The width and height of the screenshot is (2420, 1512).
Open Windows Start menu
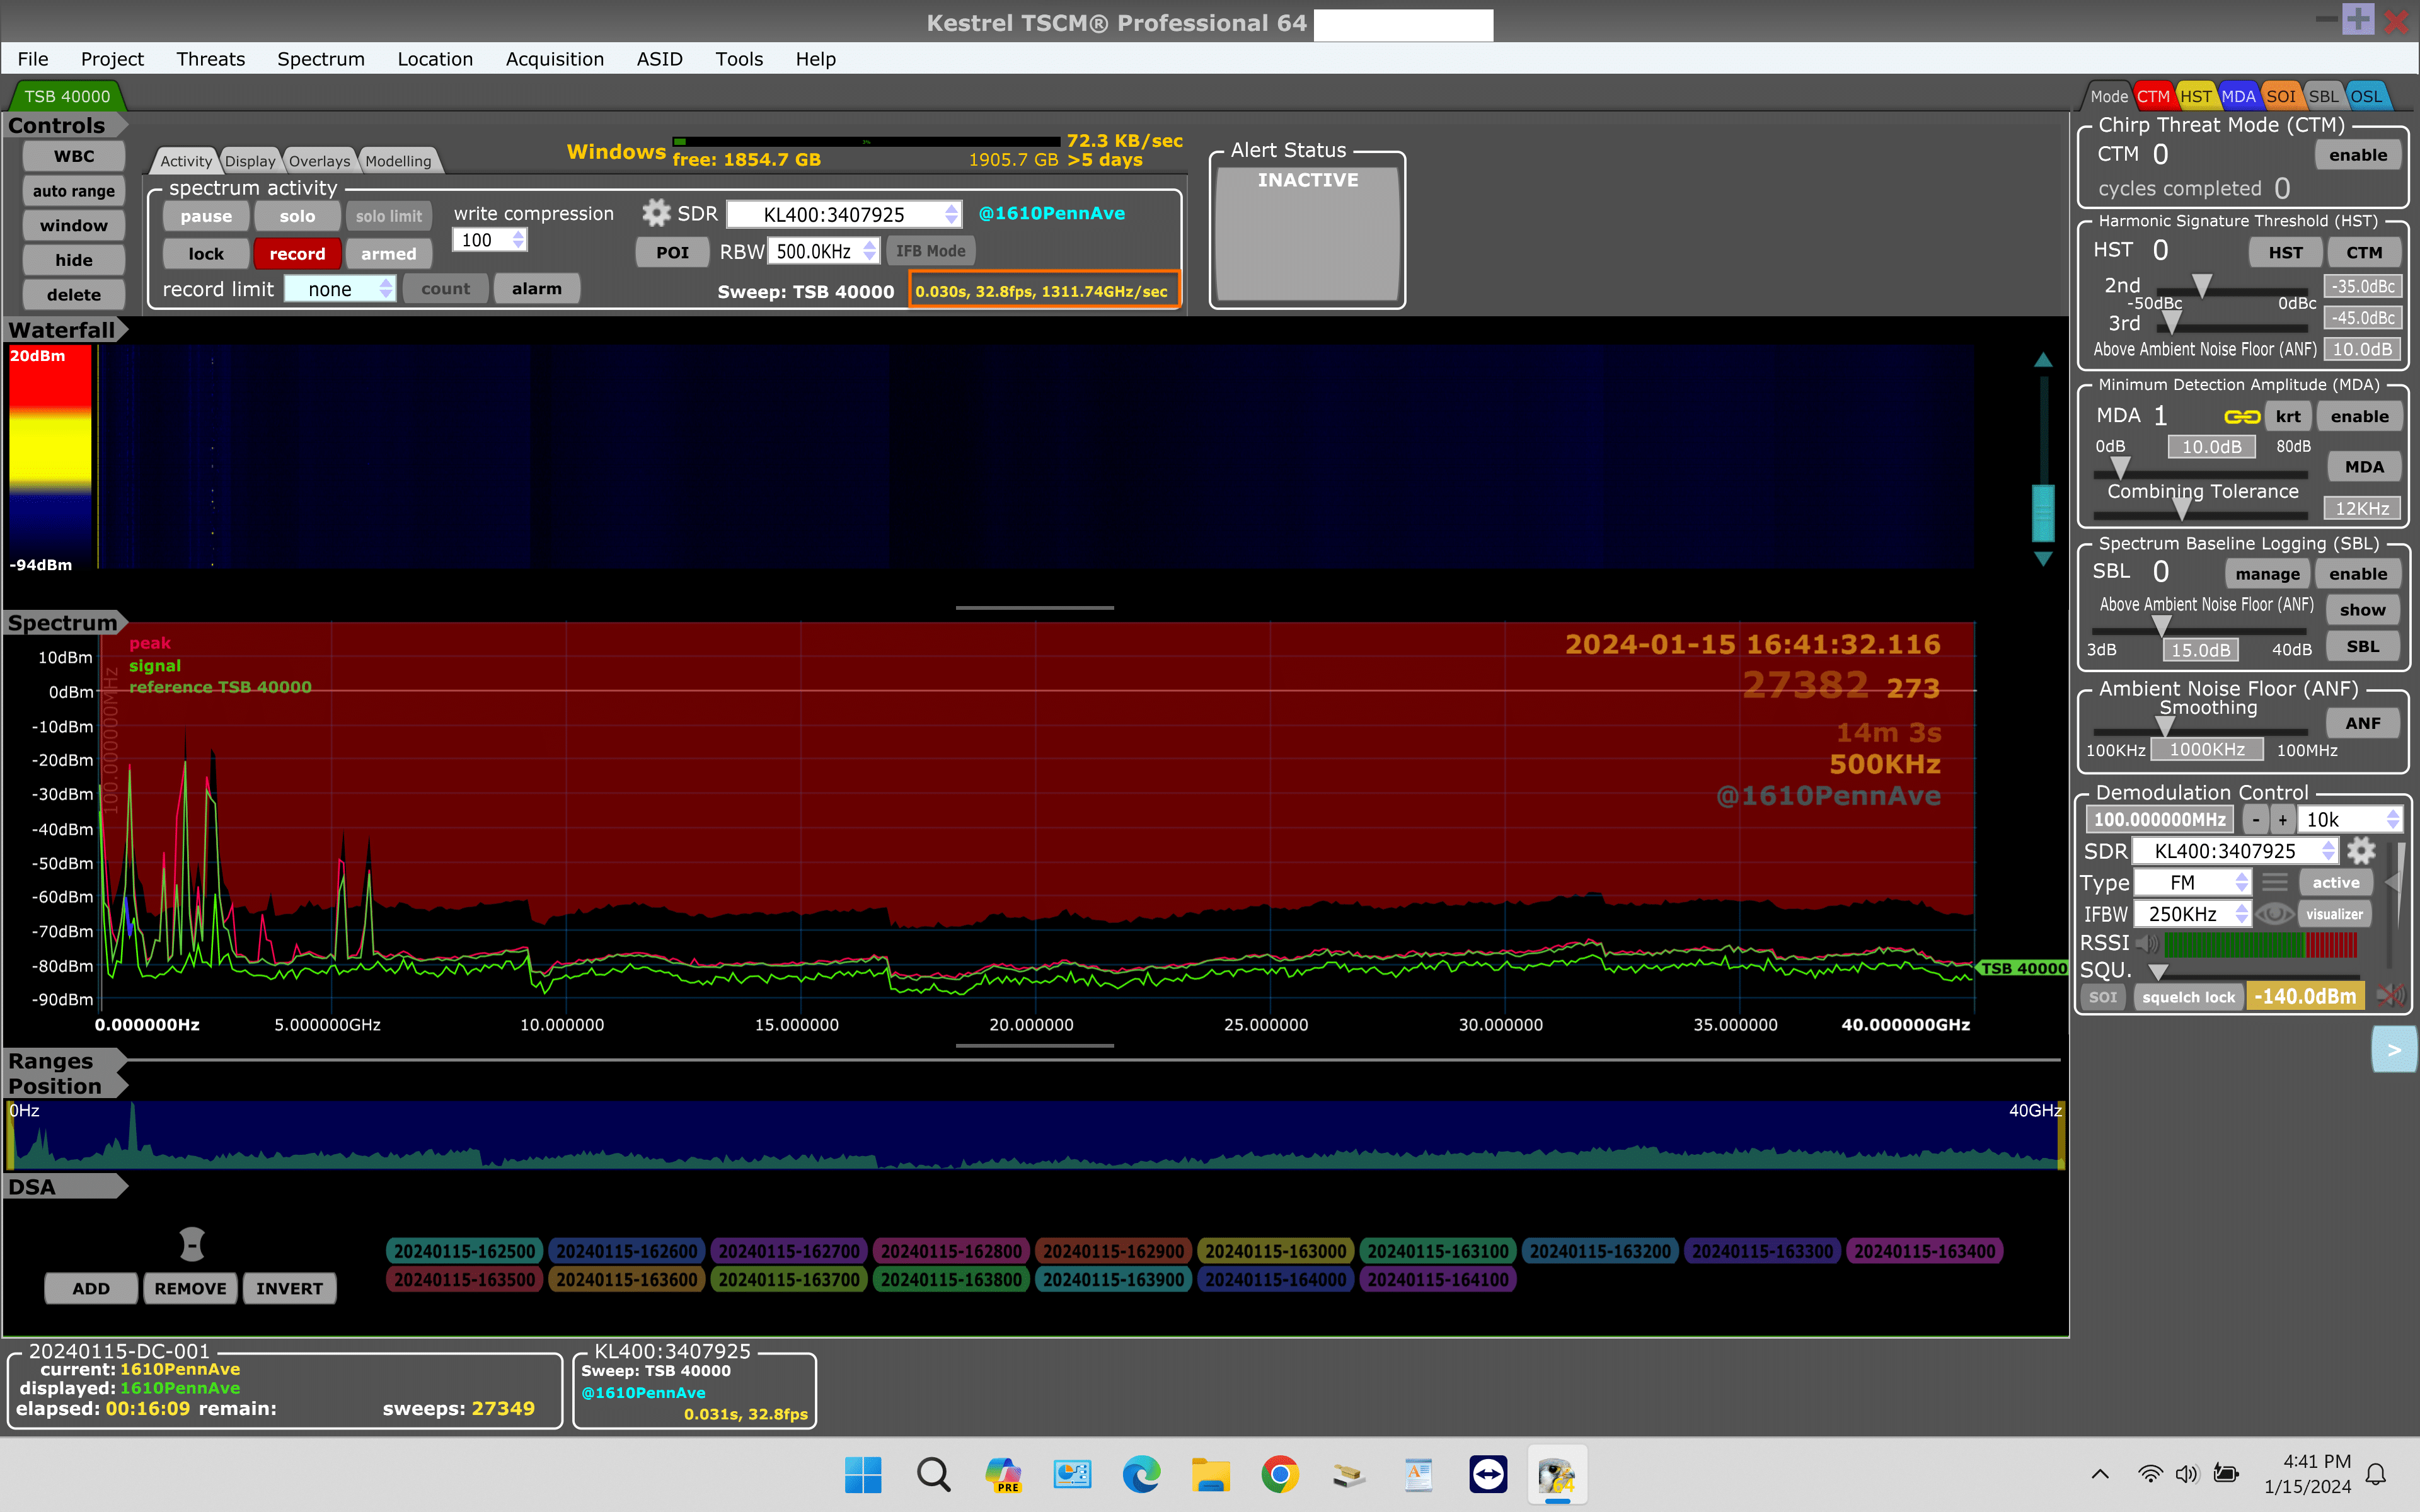(x=862, y=1475)
